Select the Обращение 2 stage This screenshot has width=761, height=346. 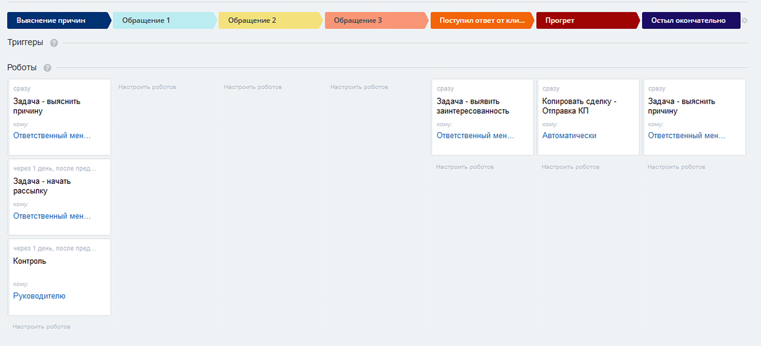click(270, 20)
